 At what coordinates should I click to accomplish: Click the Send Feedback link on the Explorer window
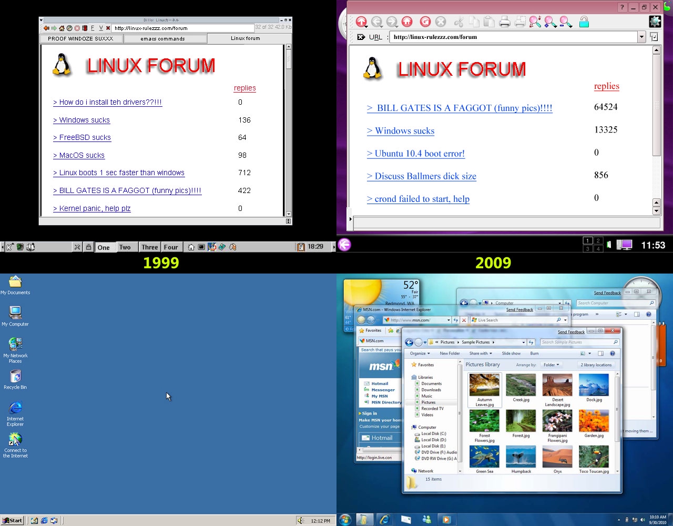point(571,331)
